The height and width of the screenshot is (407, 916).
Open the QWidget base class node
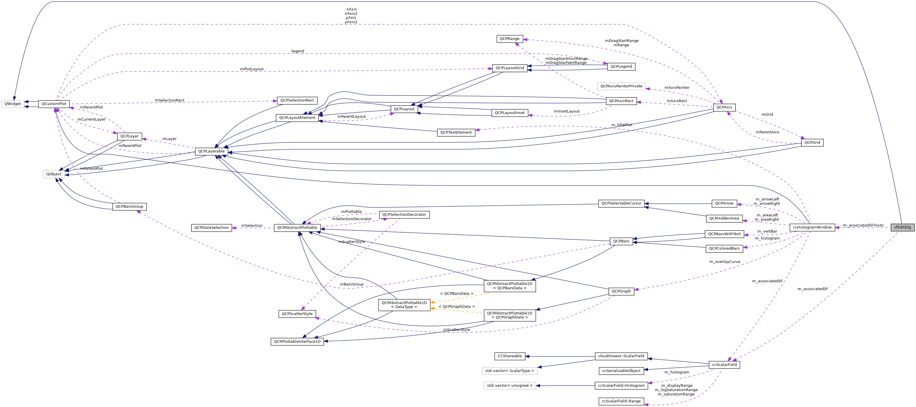click(13, 104)
